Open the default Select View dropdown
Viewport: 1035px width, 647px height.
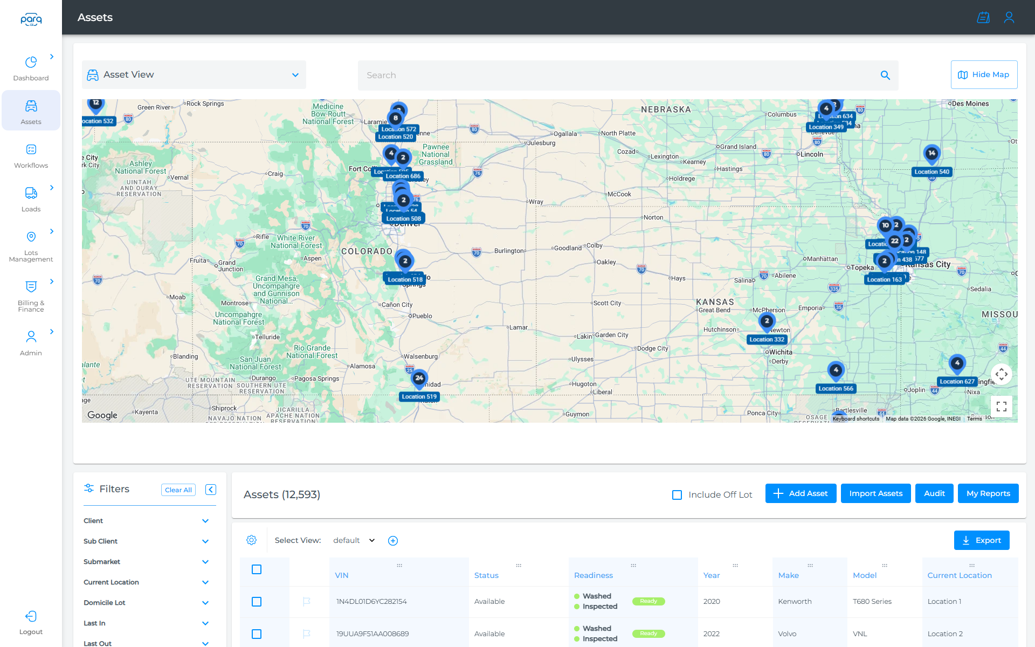354,541
